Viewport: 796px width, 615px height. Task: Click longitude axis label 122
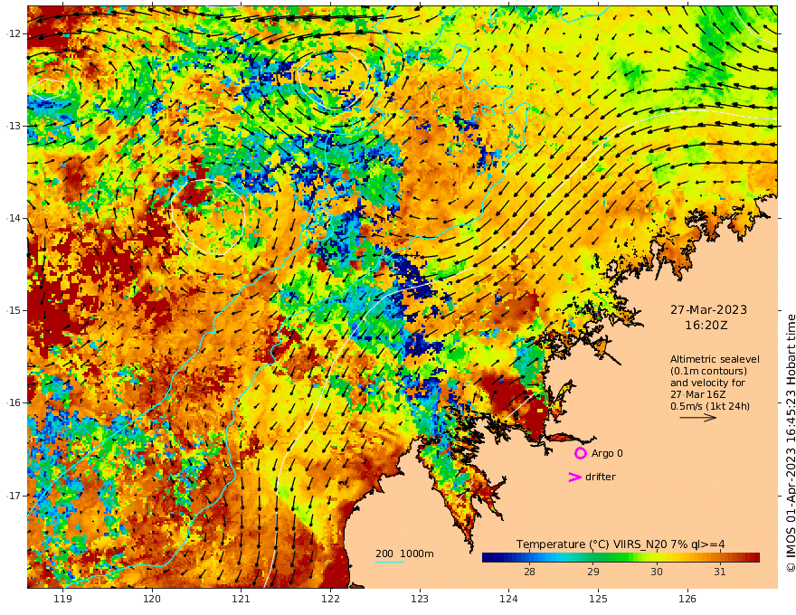(330, 599)
